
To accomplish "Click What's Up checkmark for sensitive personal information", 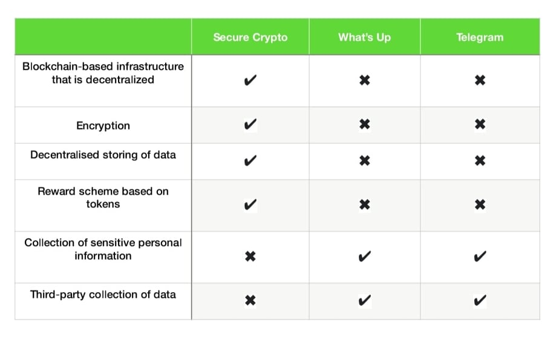I will coord(364,257).
